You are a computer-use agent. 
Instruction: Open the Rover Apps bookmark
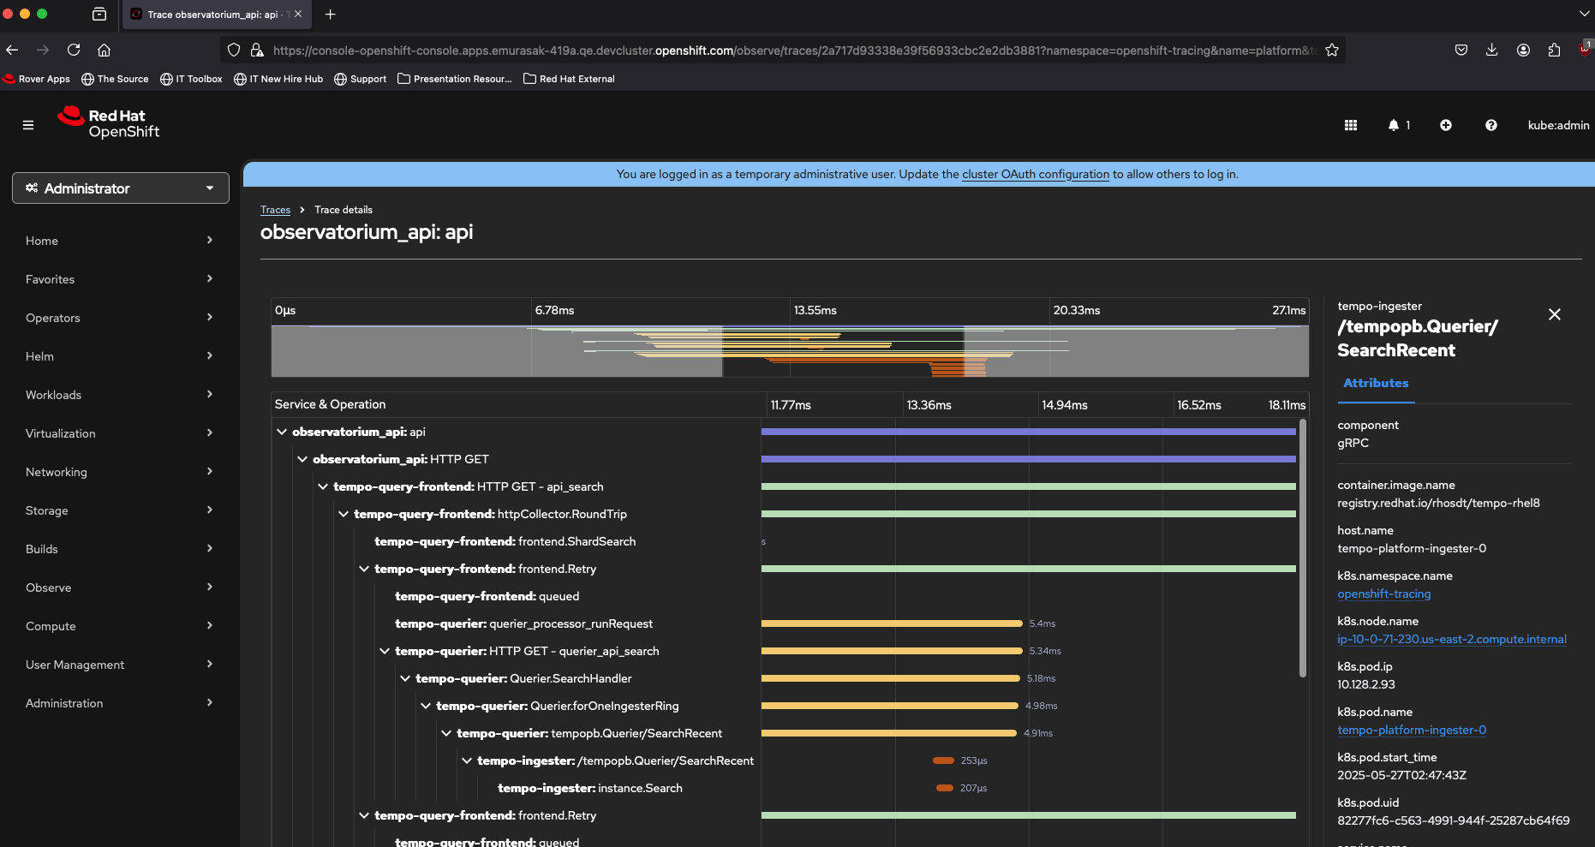click(37, 79)
